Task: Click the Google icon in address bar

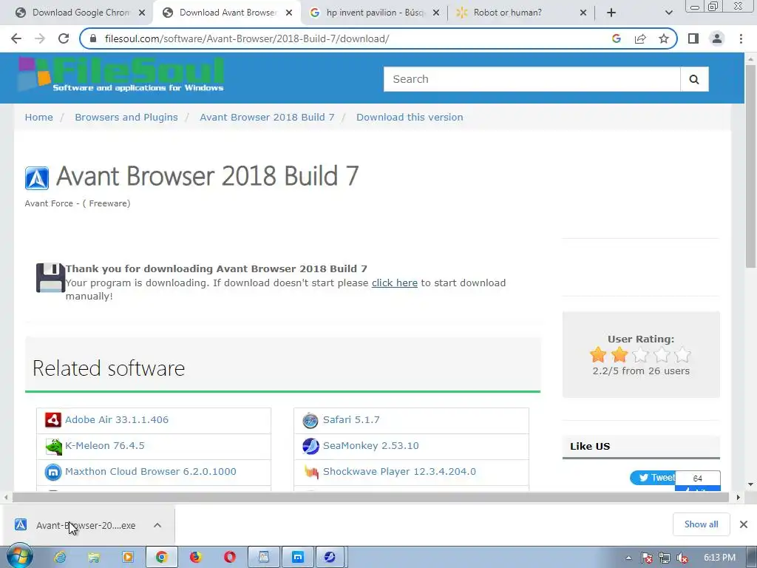Action: click(616, 38)
